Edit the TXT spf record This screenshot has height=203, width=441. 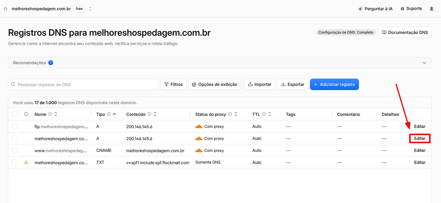(x=420, y=162)
